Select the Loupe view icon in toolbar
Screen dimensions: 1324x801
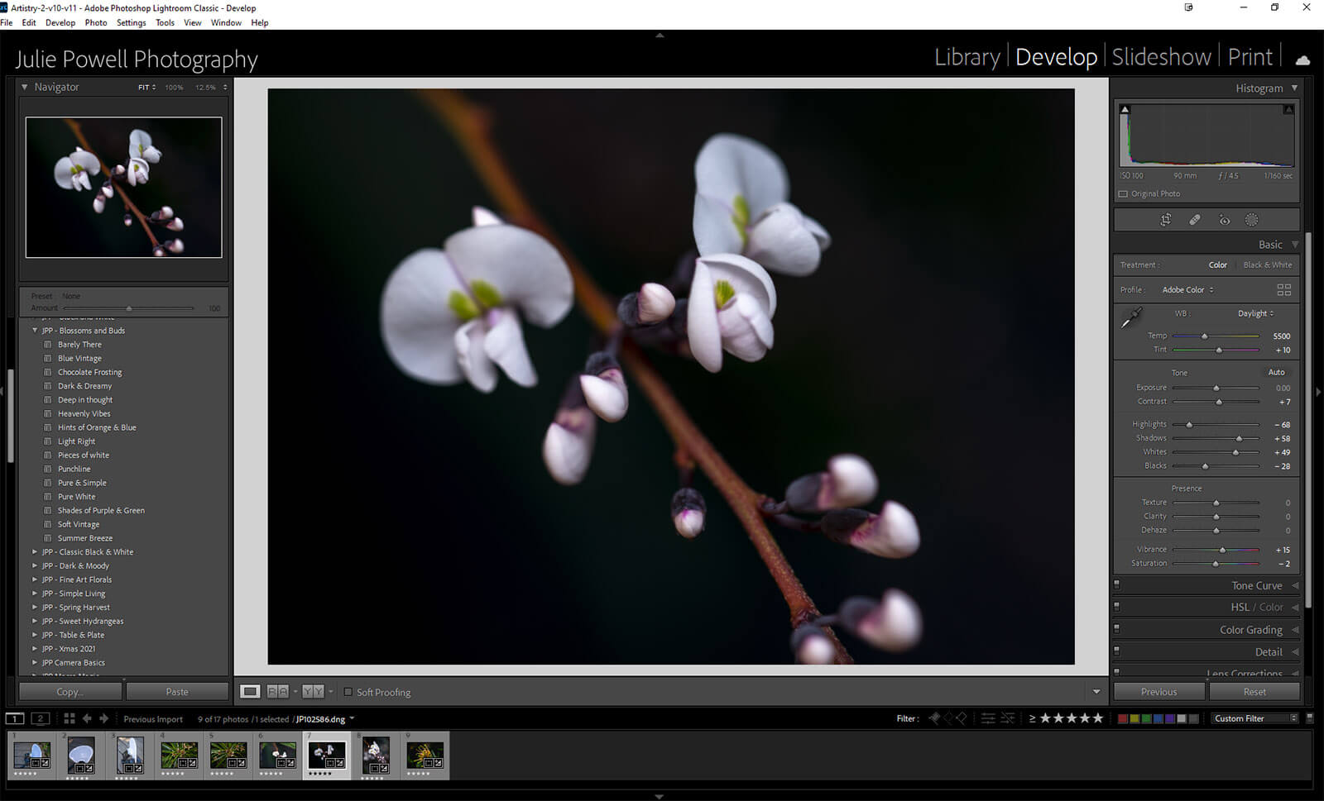coord(250,691)
